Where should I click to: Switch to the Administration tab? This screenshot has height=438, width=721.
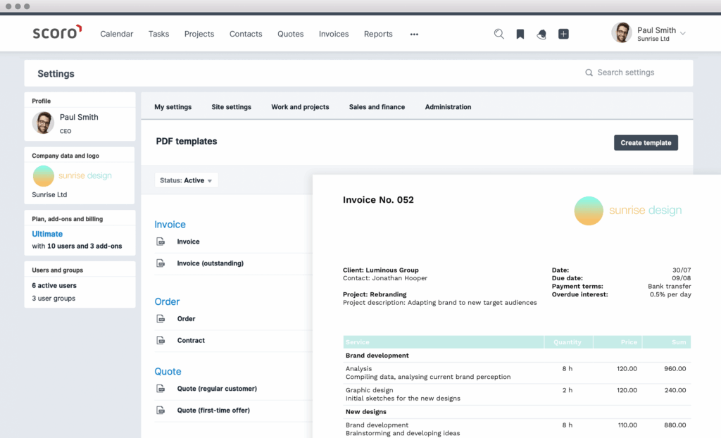click(448, 107)
